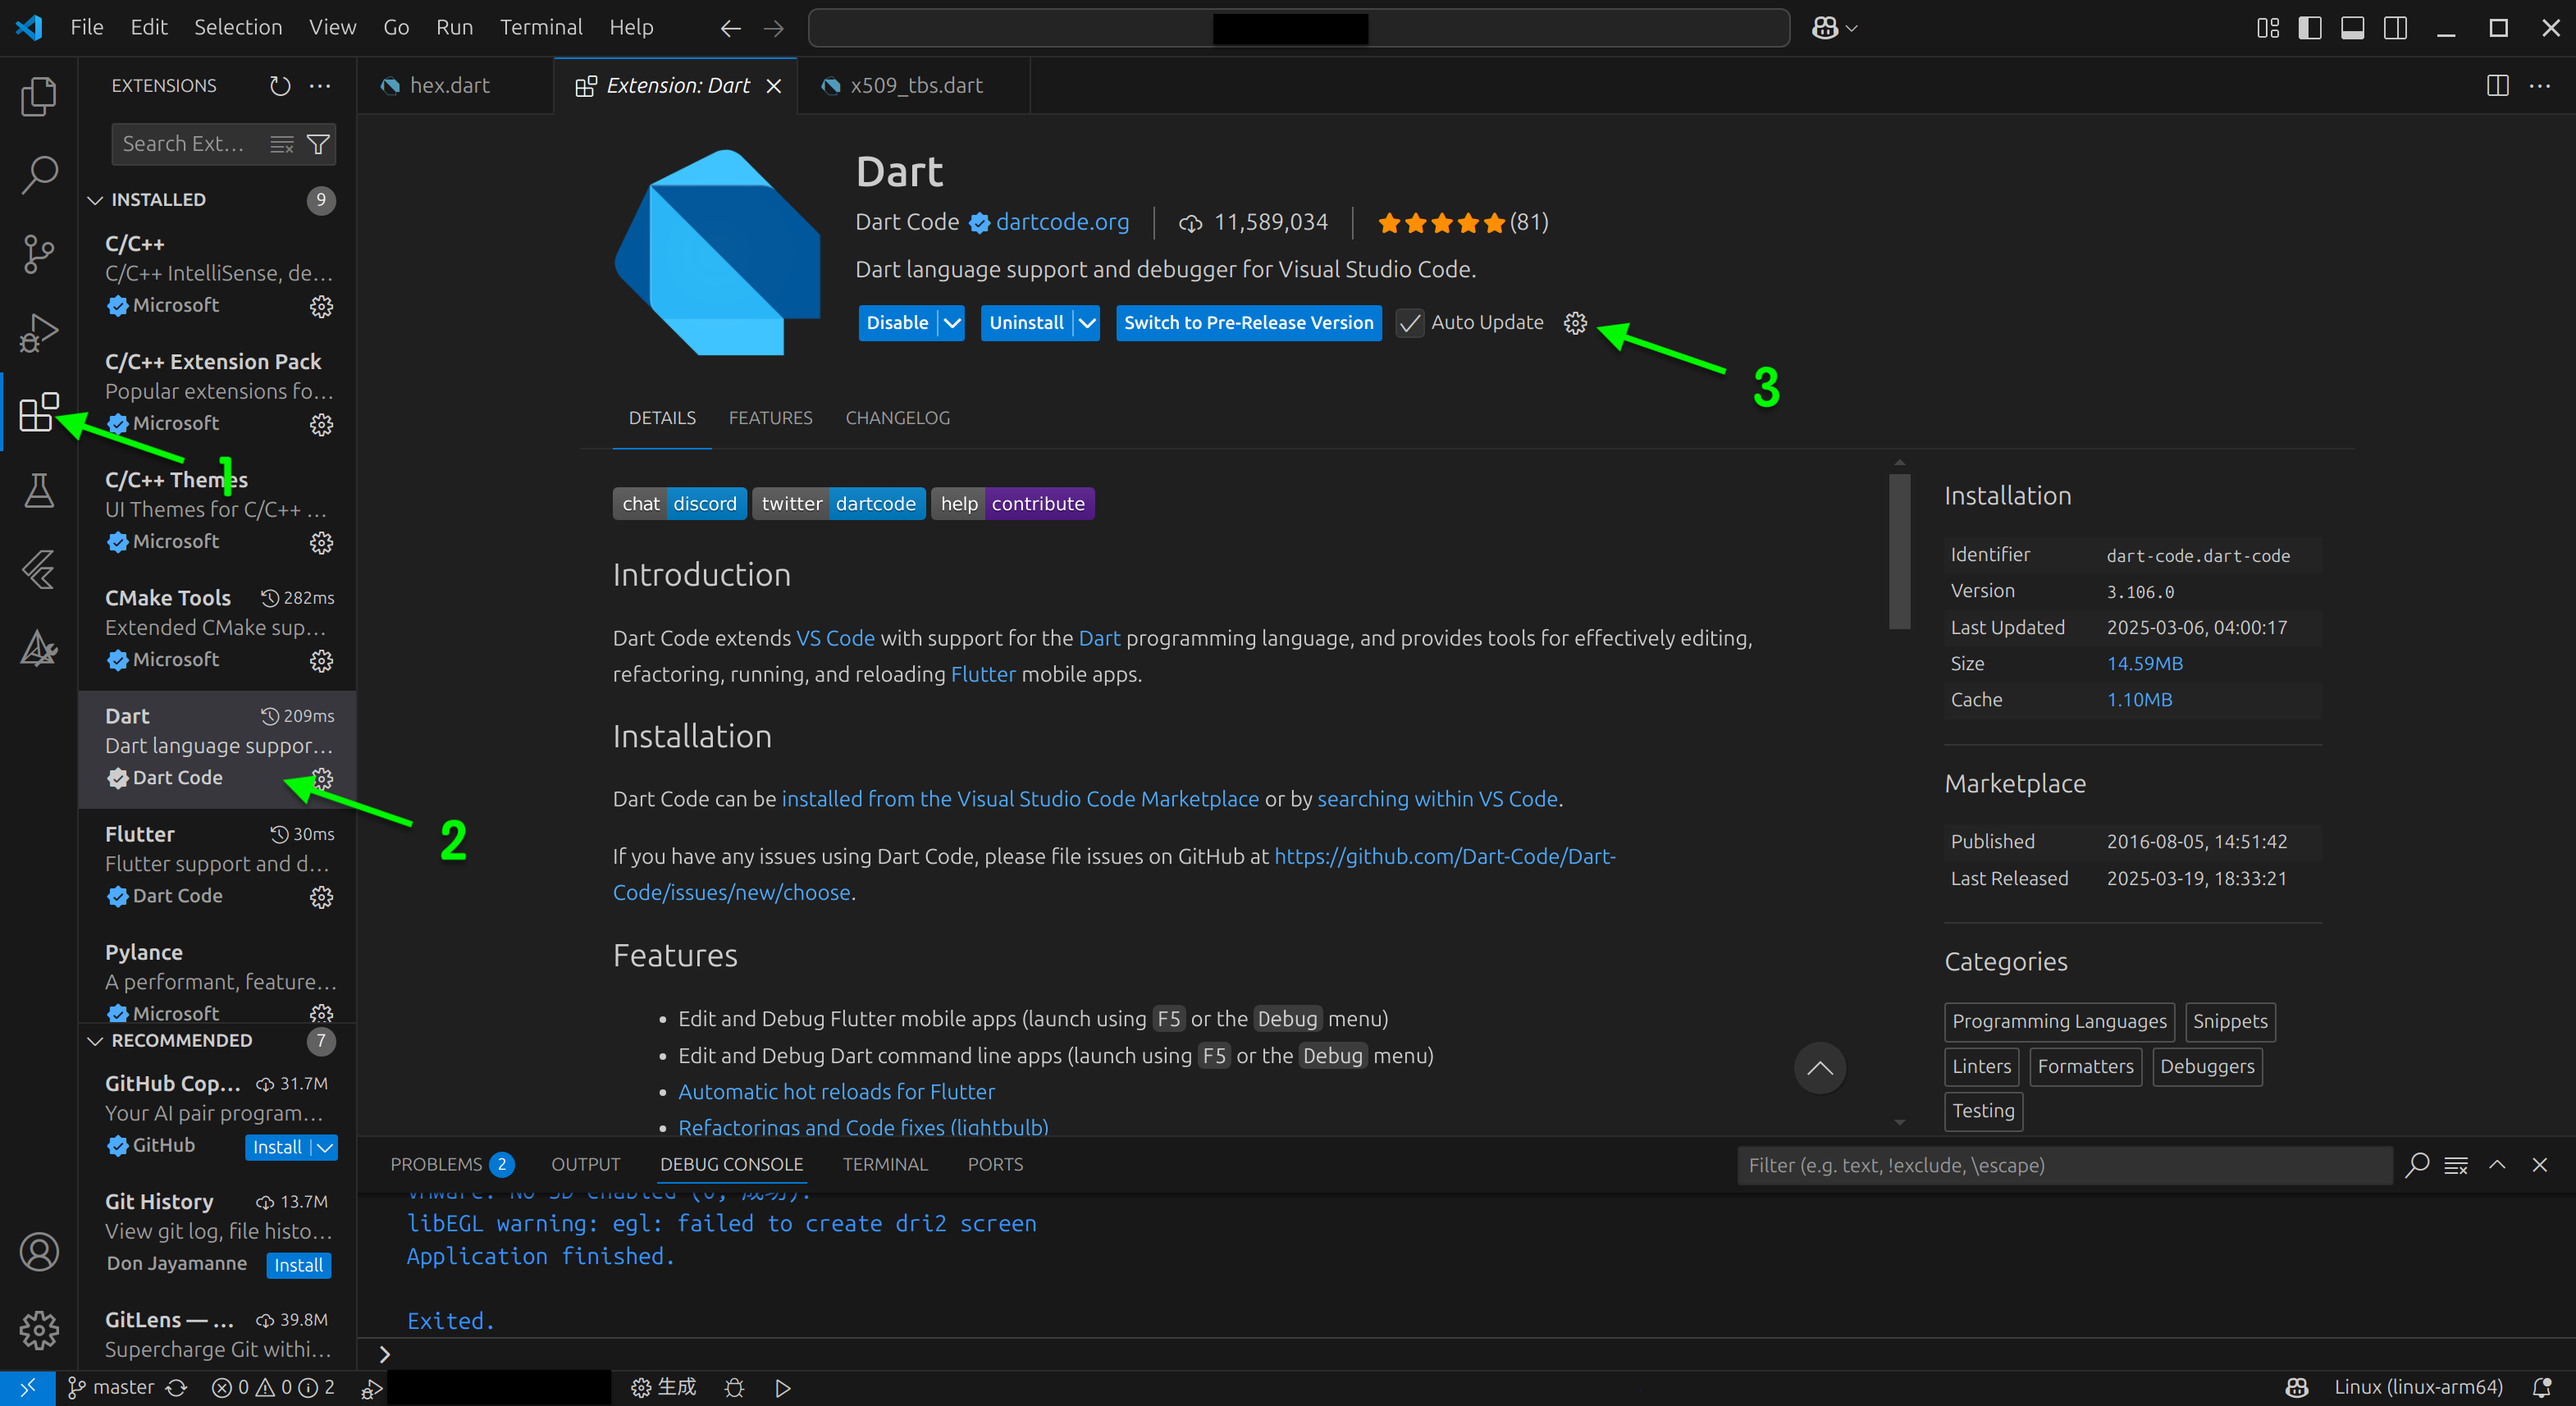2576x1406 pixels.
Task: Split the editor to the right
Action: pyautogui.click(x=2497, y=86)
